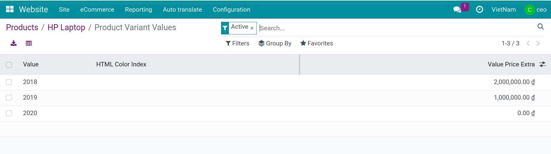Open the activities clock icon
This screenshot has width=551, height=154.
tap(479, 10)
